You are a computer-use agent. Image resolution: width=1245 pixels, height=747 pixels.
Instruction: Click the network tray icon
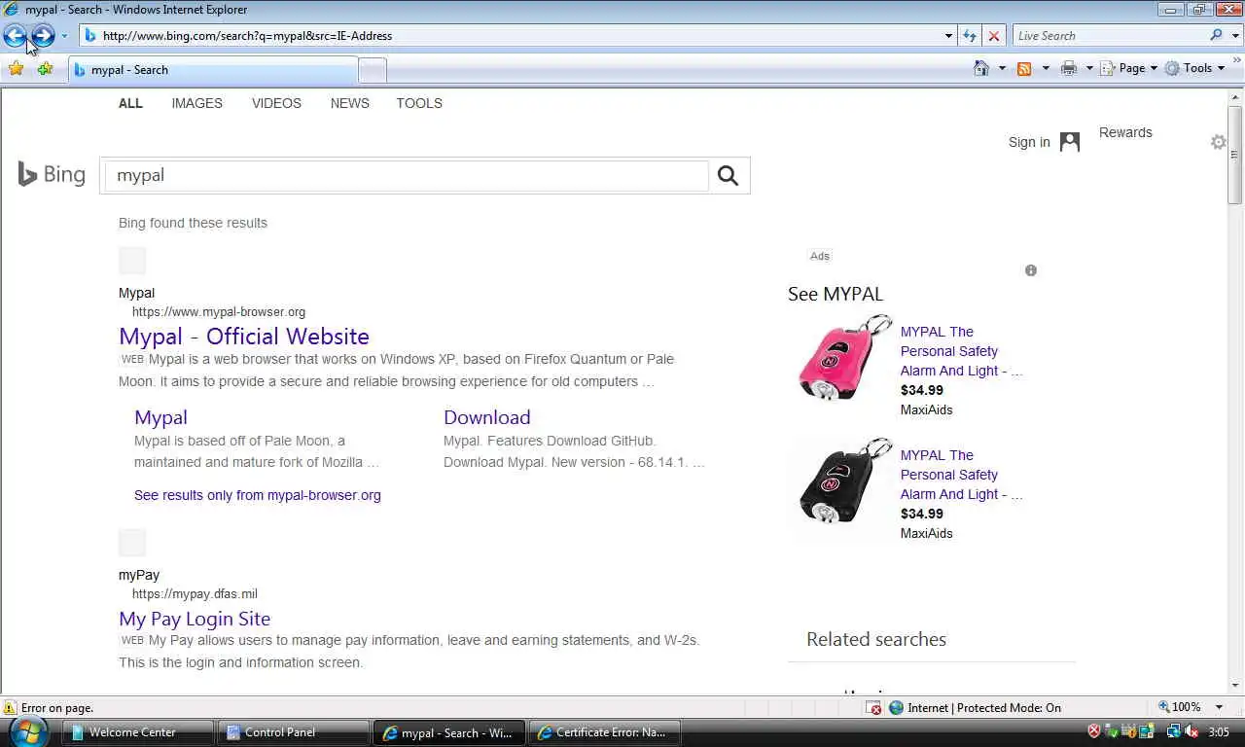click(1173, 731)
